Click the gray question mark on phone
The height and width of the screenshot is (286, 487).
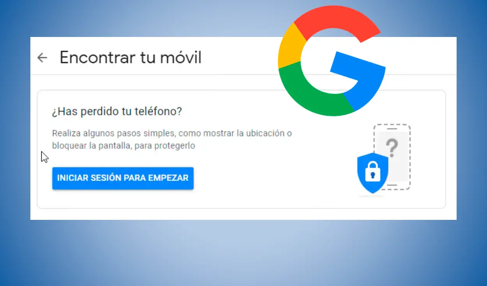(392, 148)
